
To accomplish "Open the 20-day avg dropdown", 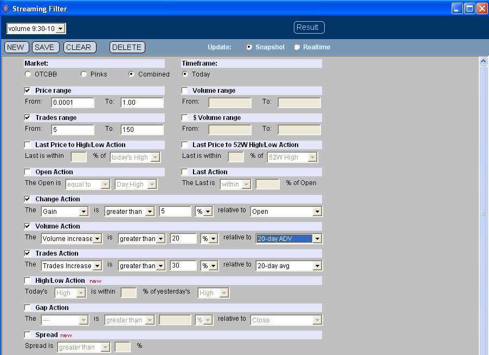I will tap(289, 265).
